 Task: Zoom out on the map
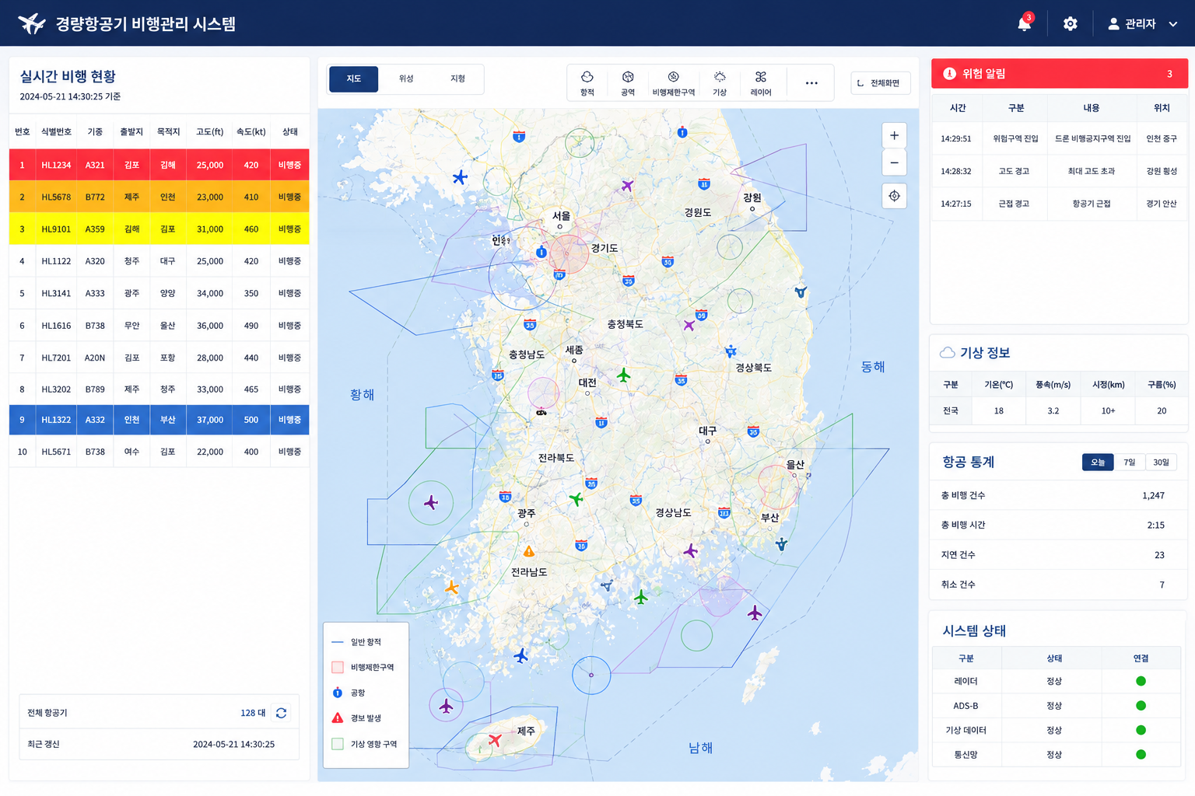click(x=894, y=162)
